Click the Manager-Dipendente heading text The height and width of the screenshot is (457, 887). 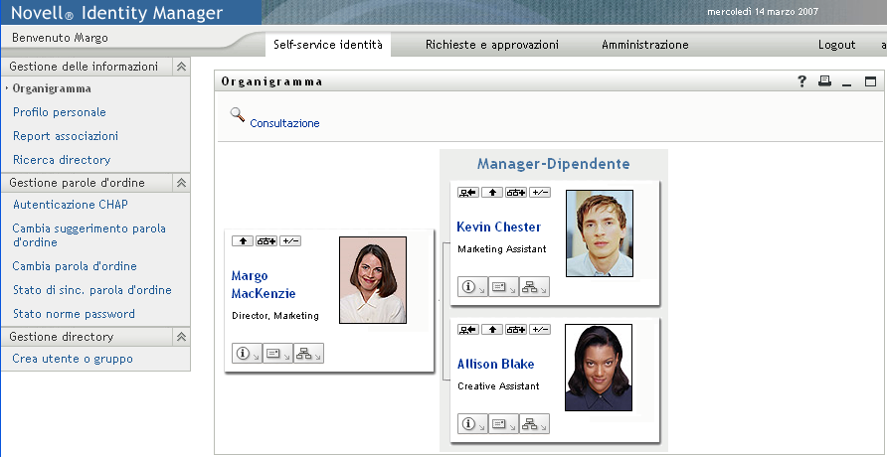click(553, 164)
